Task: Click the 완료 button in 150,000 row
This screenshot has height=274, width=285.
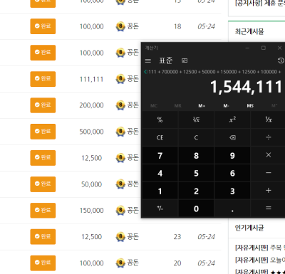Action: click(x=43, y=211)
